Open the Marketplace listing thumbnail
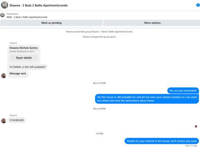The height and width of the screenshot is (147, 200). [2, 15]
